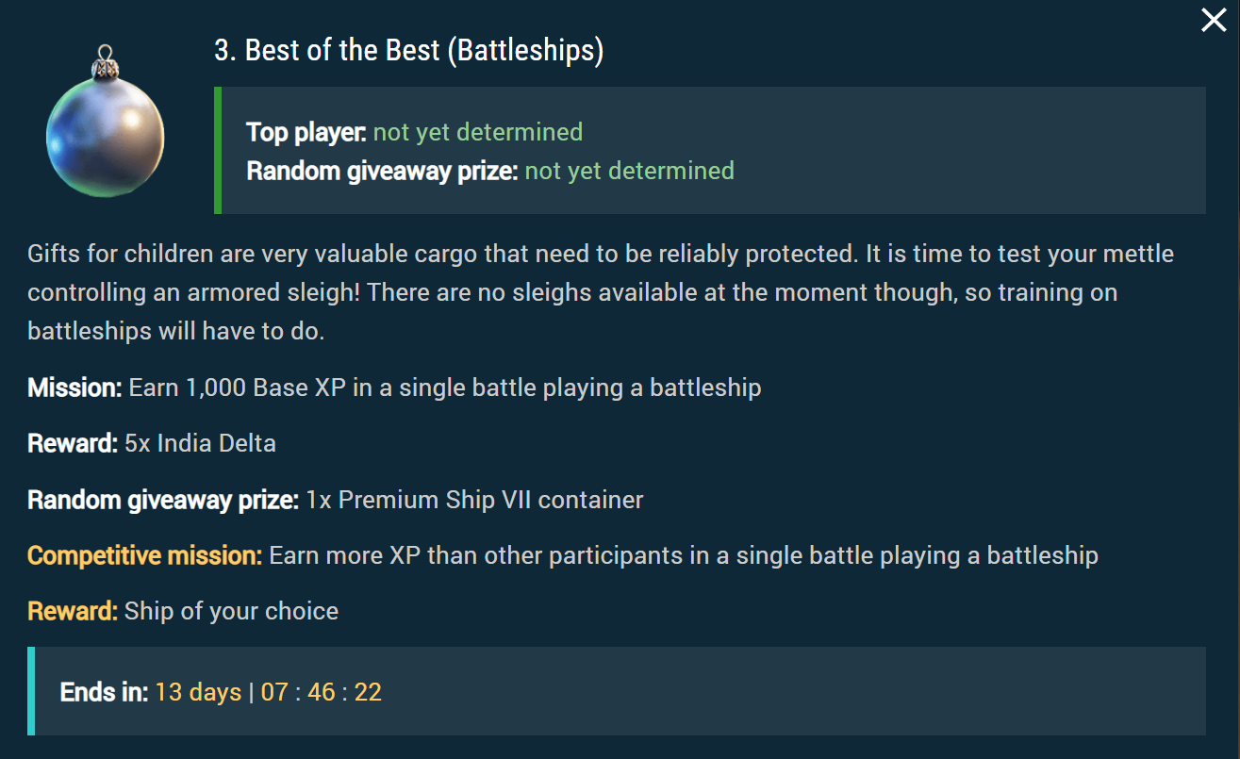
Task: Select the "Earn more XP than other participants" text
Action: 683,555
